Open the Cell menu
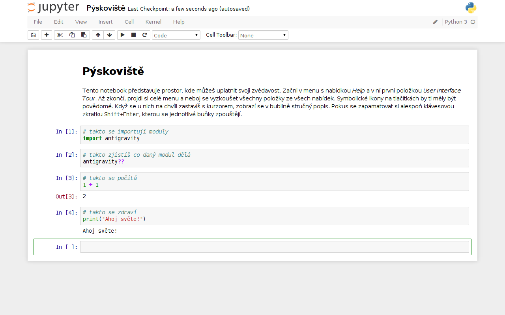Image resolution: width=505 pixels, height=315 pixels. [129, 22]
